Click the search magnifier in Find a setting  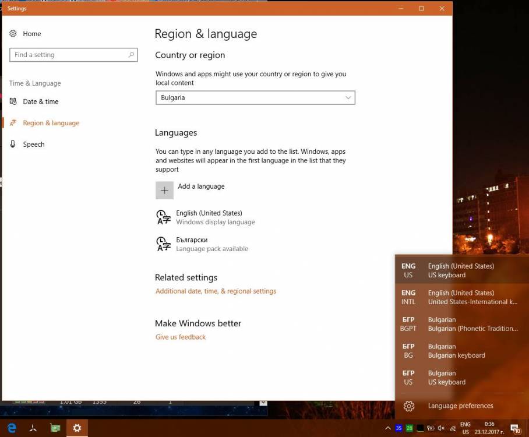pyautogui.click(x=131, y=55)
